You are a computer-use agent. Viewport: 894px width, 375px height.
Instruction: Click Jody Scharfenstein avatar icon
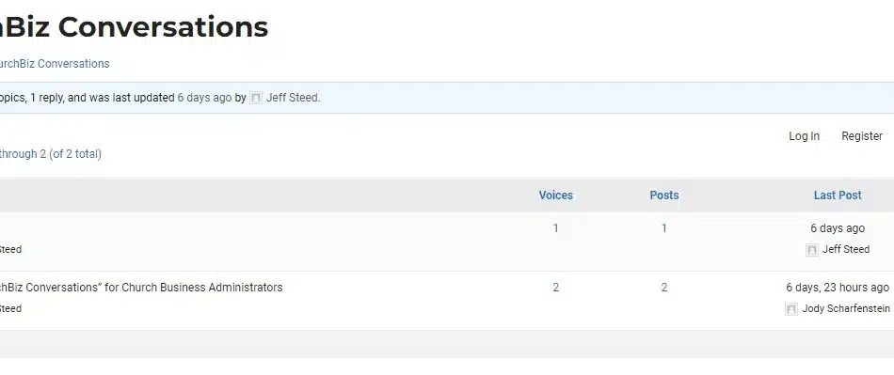791,309
